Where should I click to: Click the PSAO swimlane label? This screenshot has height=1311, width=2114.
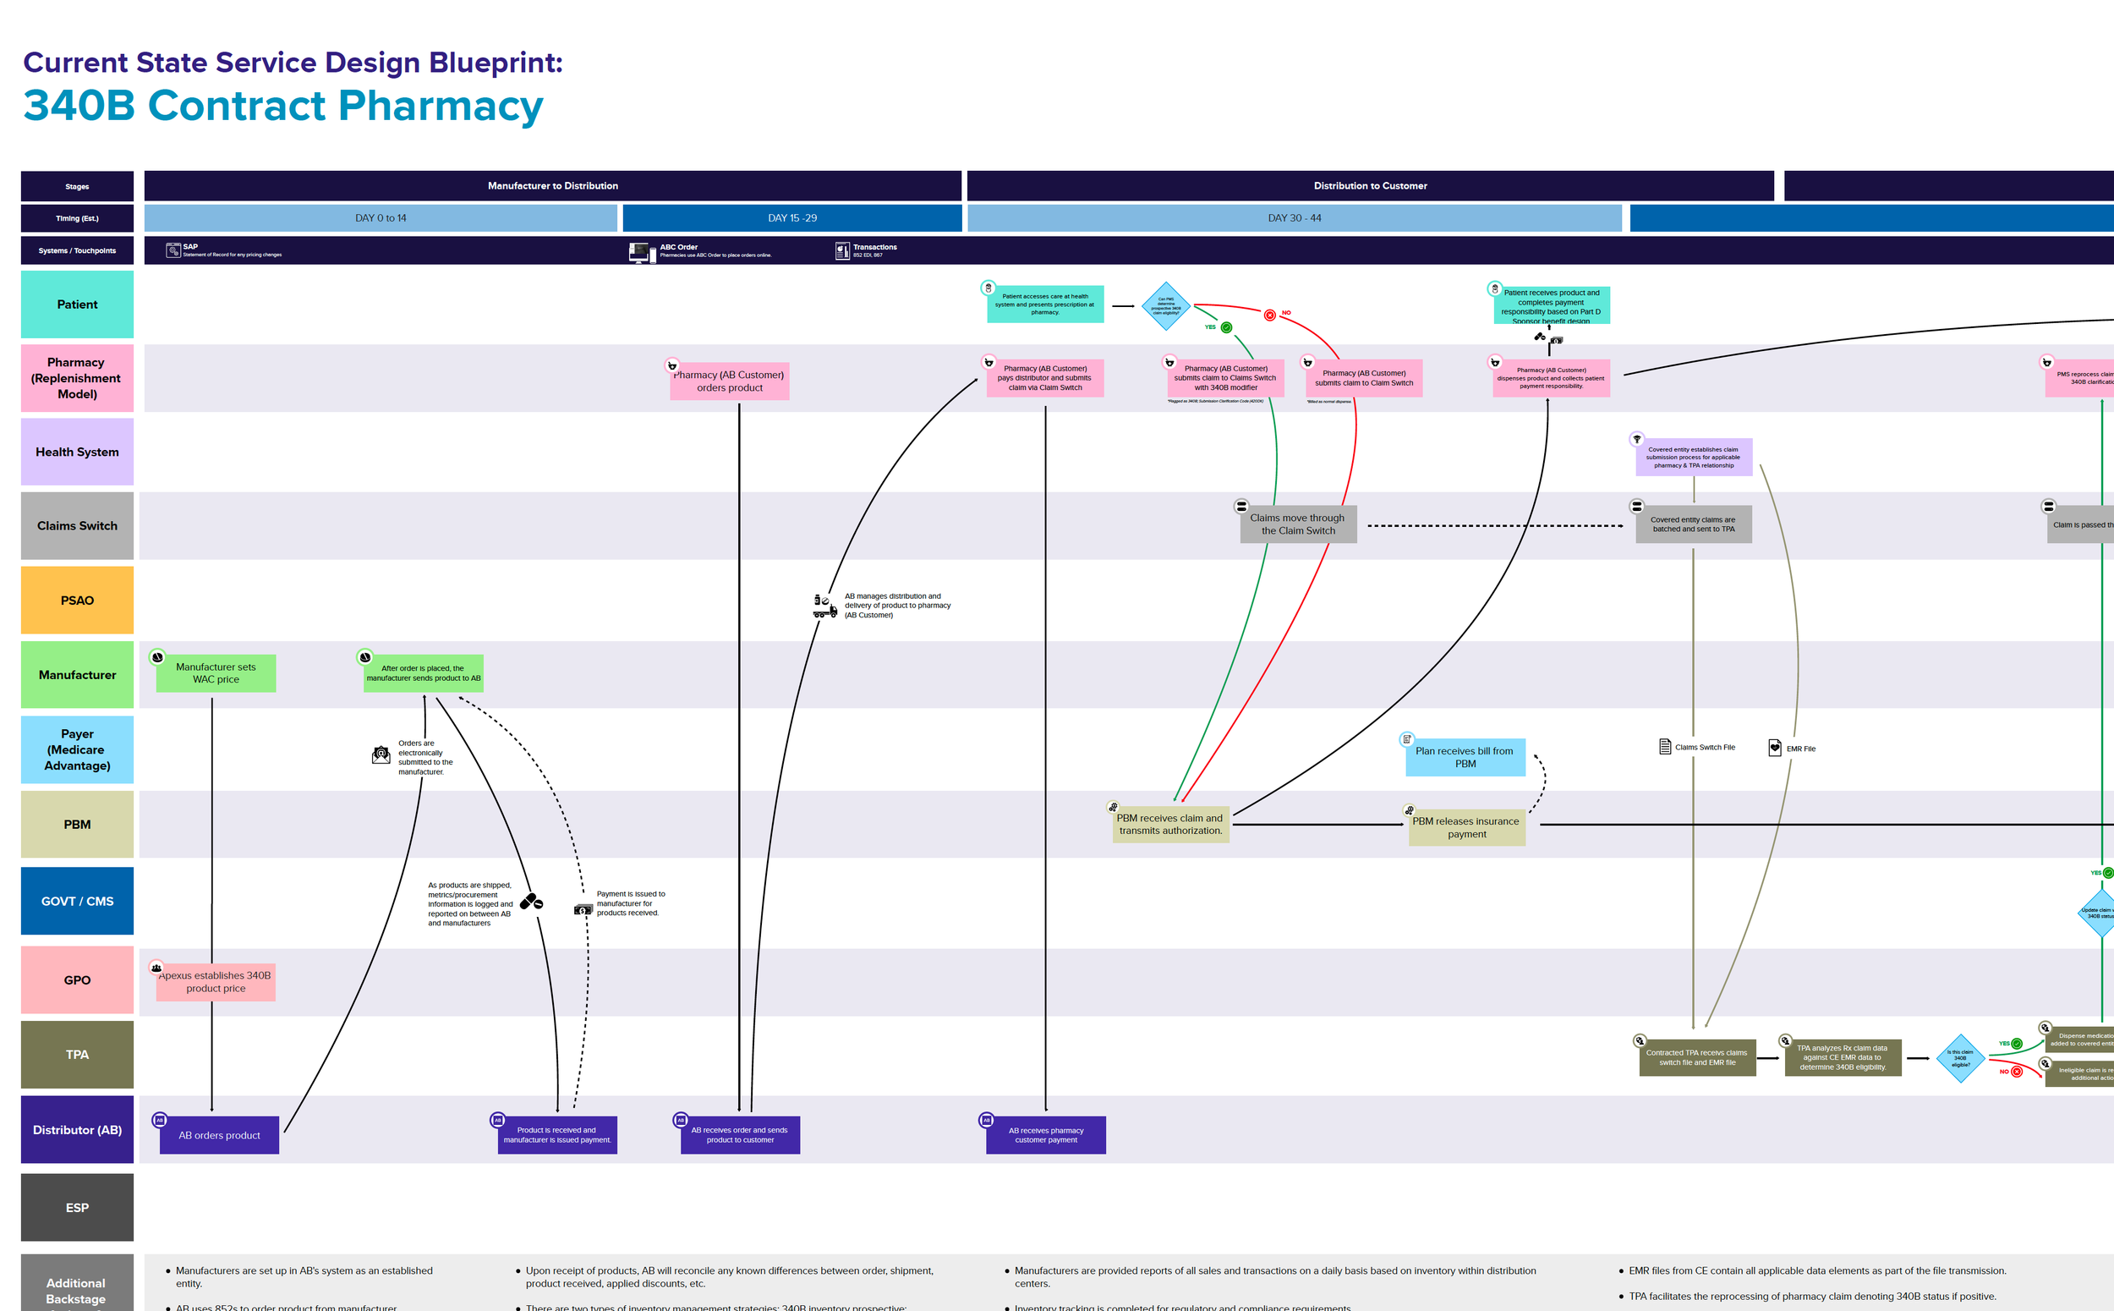click(x=77, y=600)
